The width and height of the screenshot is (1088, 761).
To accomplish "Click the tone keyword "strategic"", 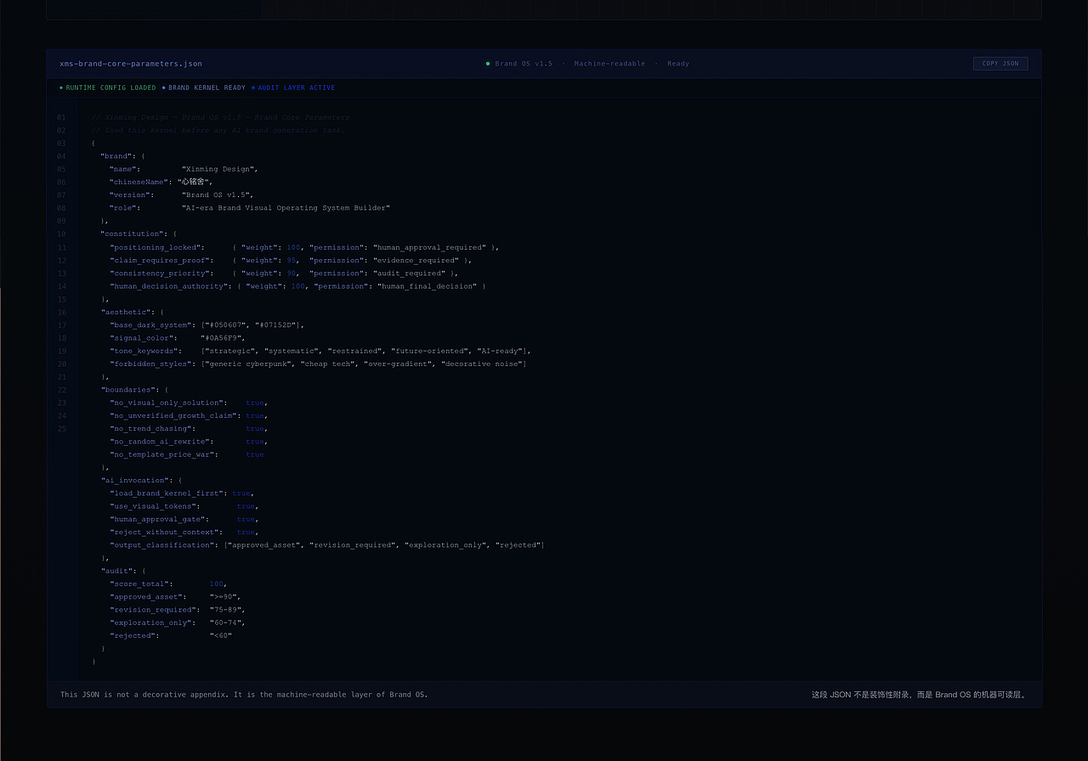I will coord(230,351).
